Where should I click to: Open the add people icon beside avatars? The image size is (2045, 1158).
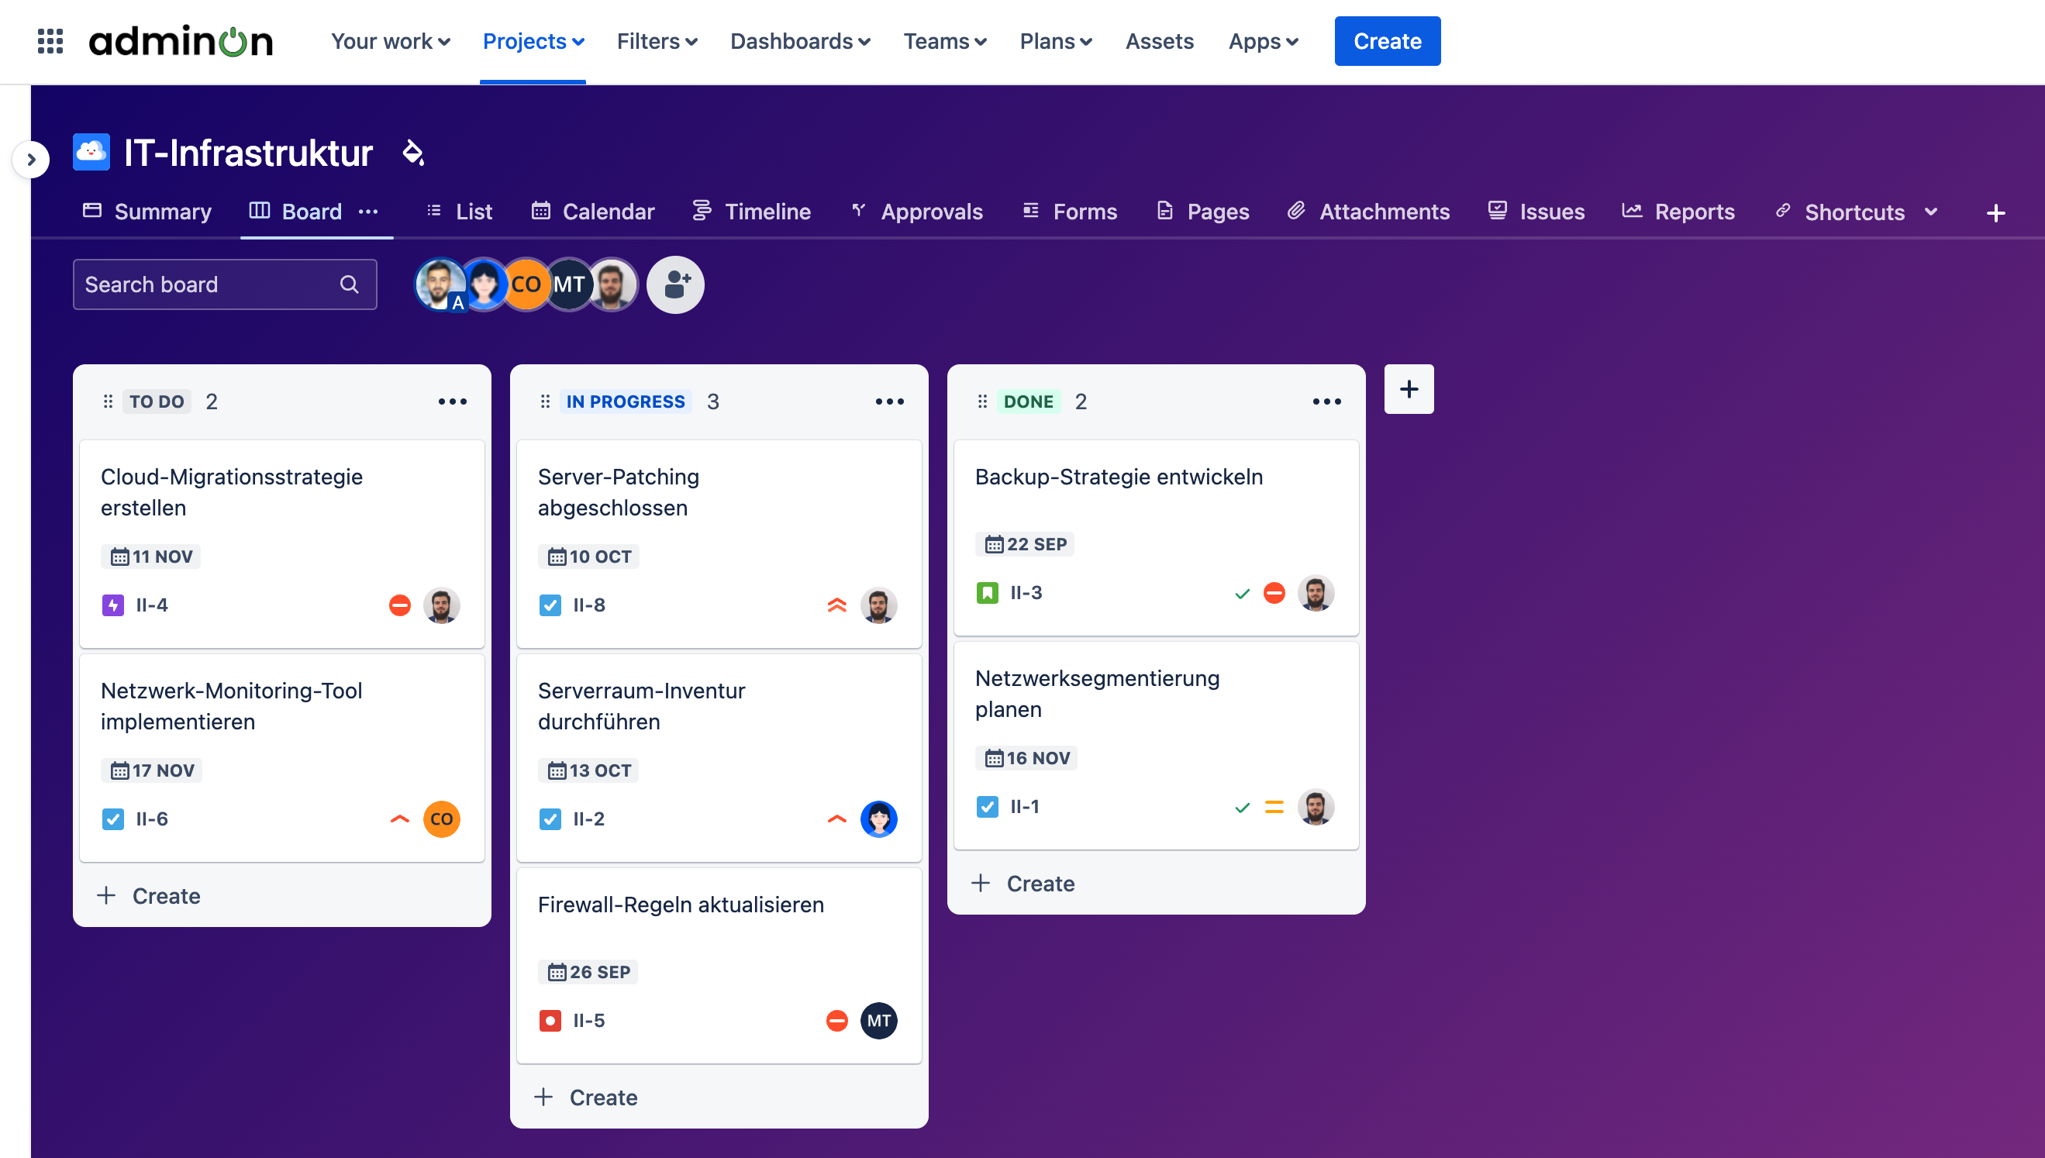tap(674, 284)
